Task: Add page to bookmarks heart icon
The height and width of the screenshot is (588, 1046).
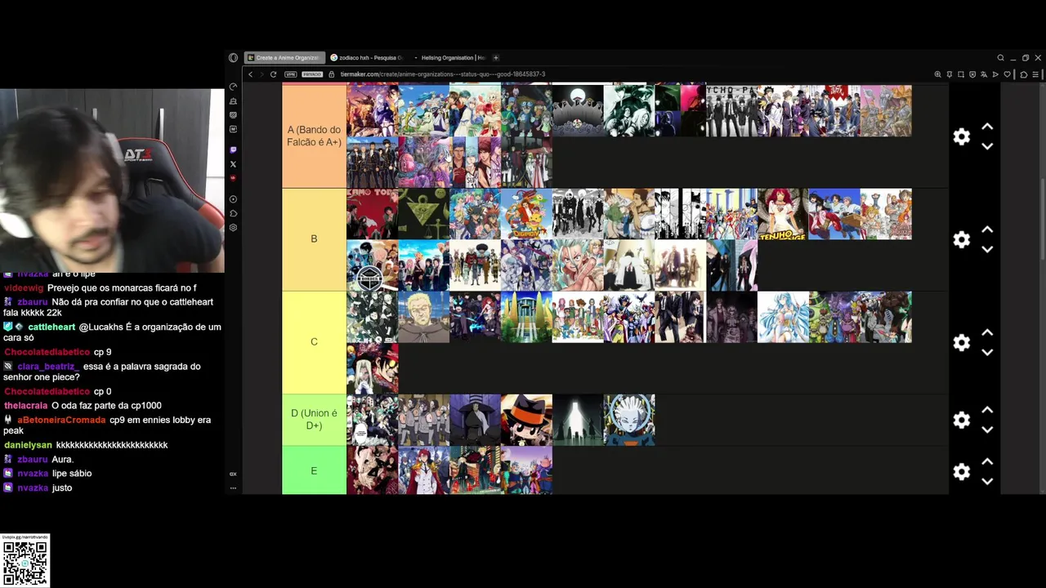Action: [x=1007, y=74]
